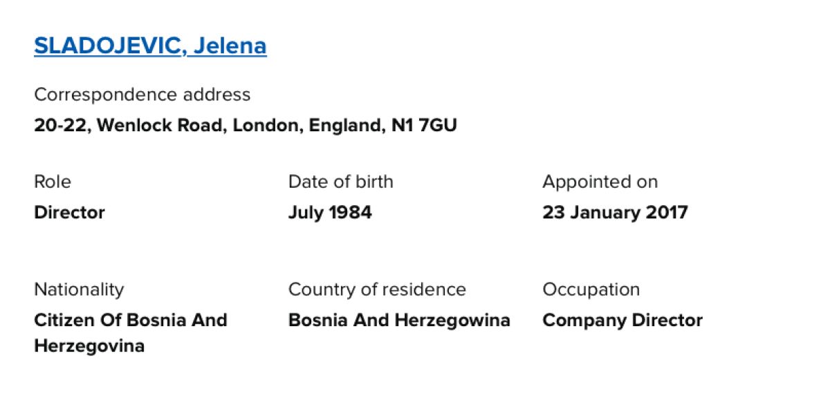830x398 pixels.
Task: Click the house number 20-22 in address
Action: [62, 126]
